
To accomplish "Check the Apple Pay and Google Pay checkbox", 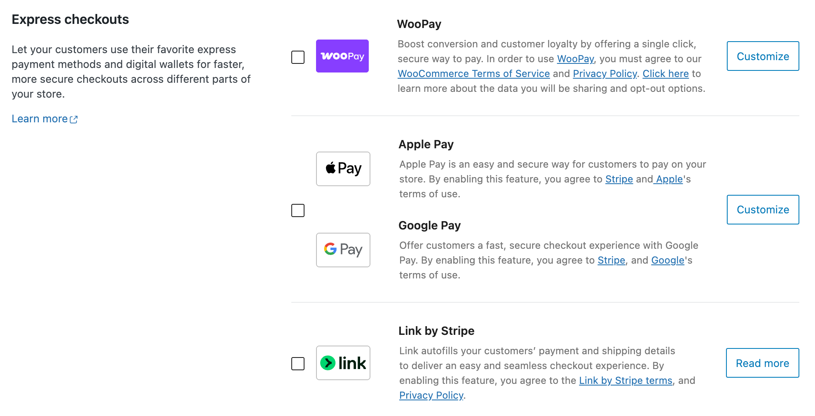I will [297, 210].
